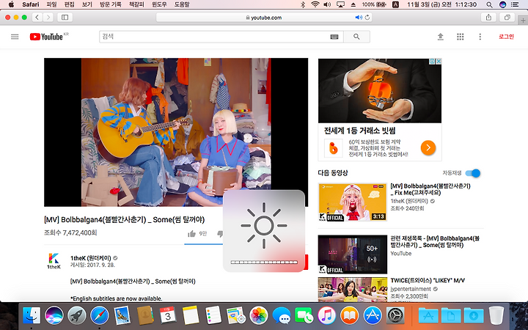The height and width of the screenshot is (330, 528).
Task: Open Siri from menu bar
Action: click(502, 4)
